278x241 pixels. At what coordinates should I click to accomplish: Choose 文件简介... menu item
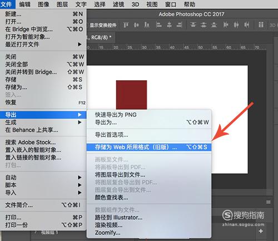pos(43,205)
